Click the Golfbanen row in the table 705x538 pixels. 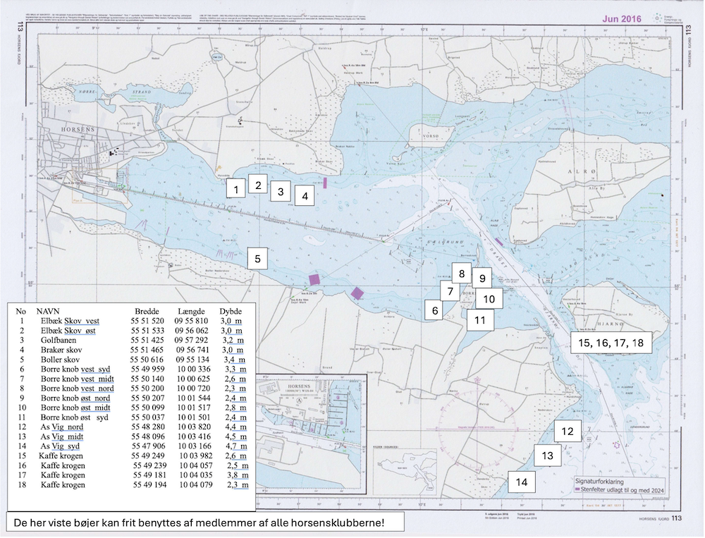[x=133, y=339]
